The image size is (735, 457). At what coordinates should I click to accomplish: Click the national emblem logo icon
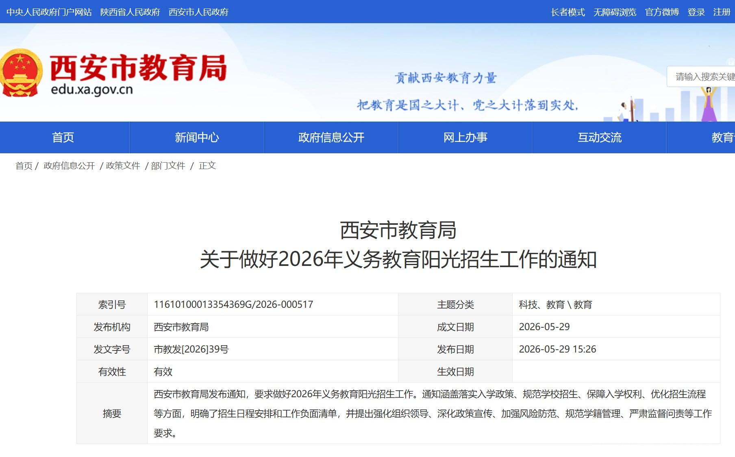click(20, 73)
